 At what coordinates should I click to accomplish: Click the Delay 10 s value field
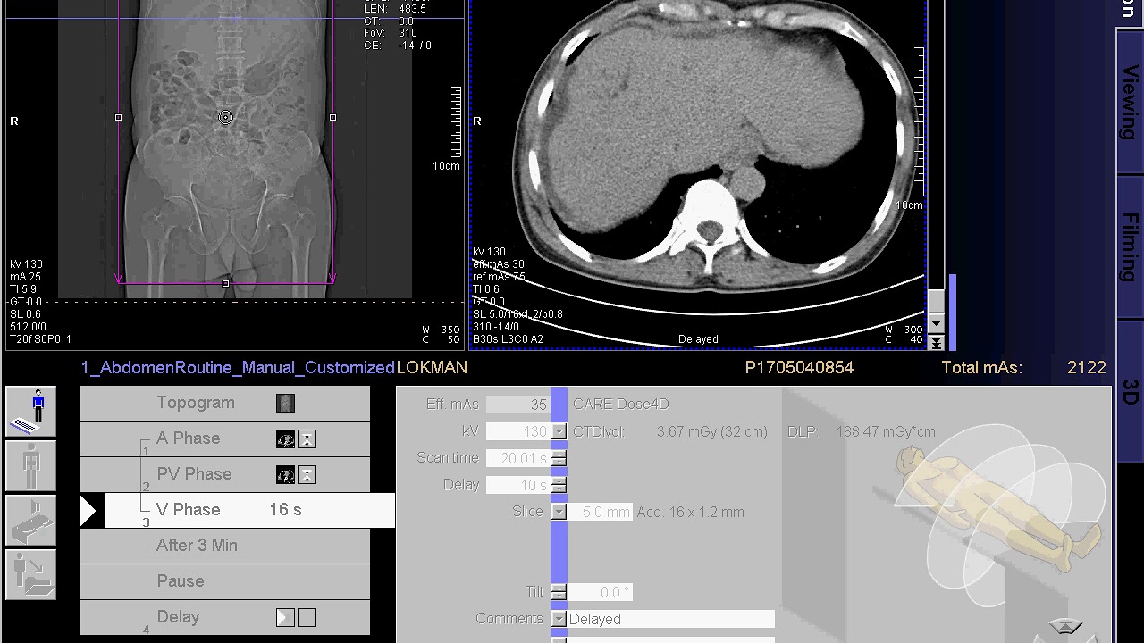tap(517, 485)
